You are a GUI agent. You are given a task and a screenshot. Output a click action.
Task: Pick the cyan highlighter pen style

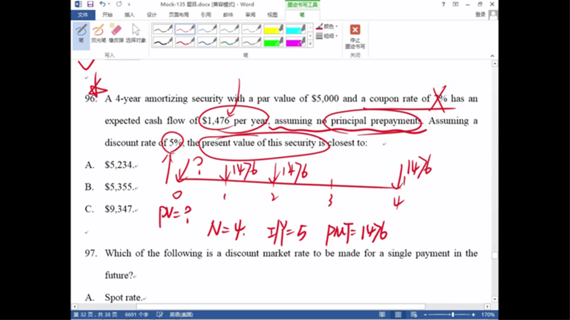[x=296, y=29]
